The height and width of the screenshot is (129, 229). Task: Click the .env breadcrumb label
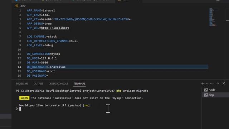[x=23, y=6]
